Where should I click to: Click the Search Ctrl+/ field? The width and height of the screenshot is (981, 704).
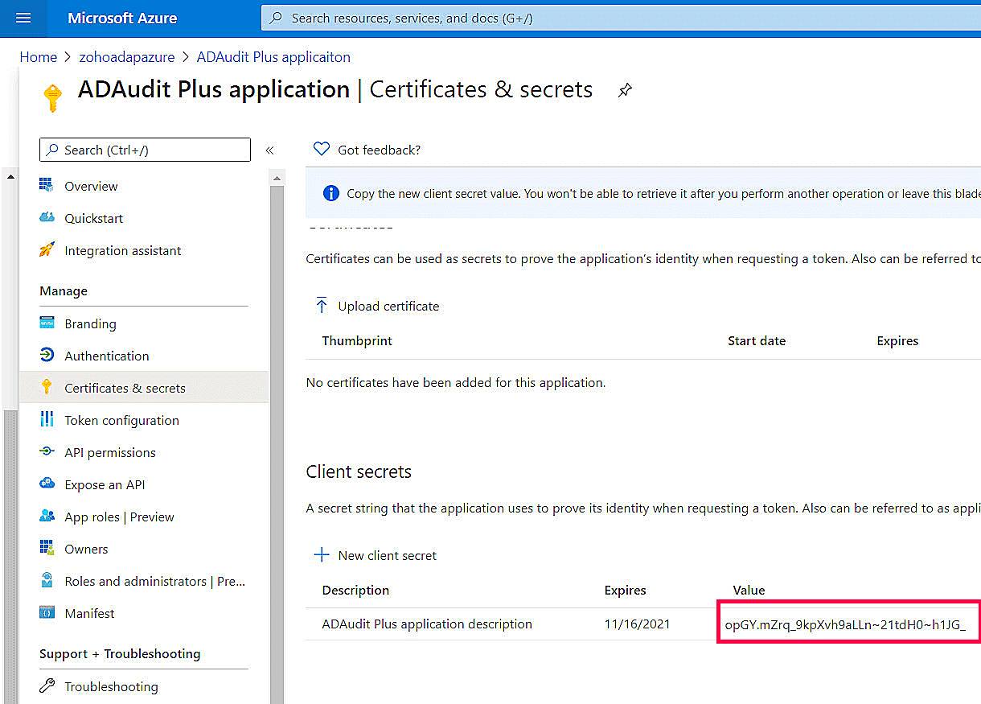(x=145, y=150)
